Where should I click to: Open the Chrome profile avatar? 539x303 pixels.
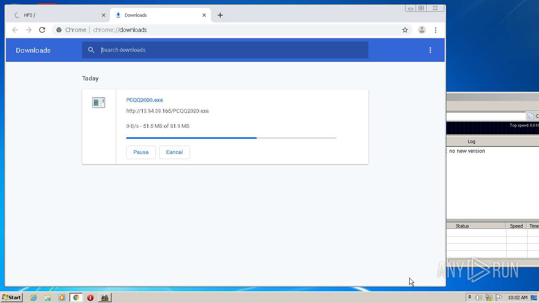coord(422,30)
